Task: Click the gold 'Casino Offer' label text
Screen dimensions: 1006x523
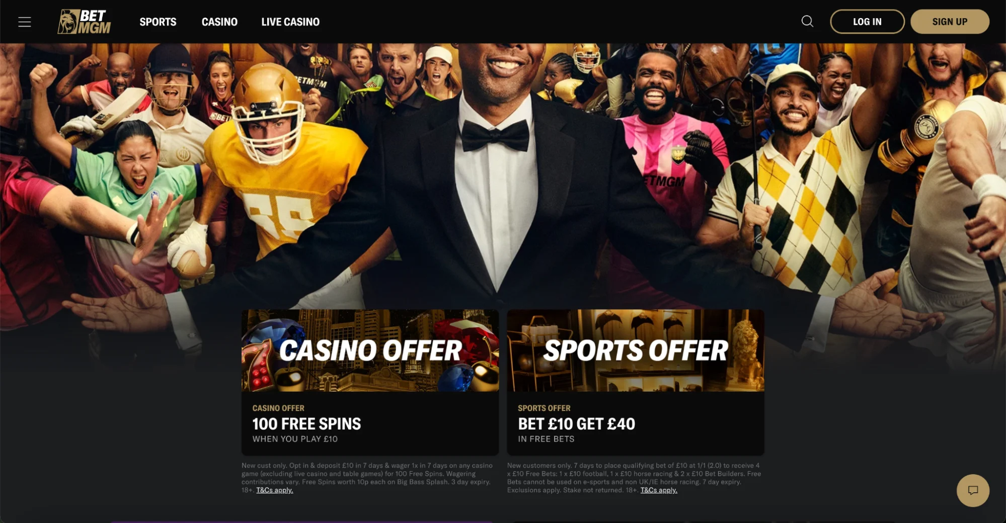Action: [x=278, y=408]
